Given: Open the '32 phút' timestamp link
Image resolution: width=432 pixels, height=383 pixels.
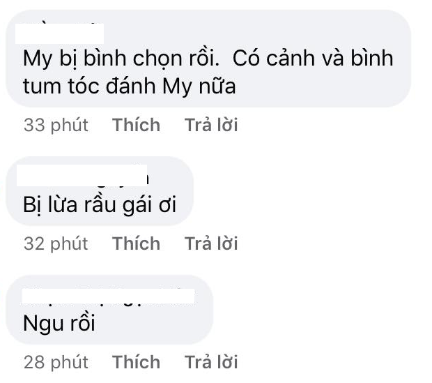Looking at the screenshot, I should point(56,243).
